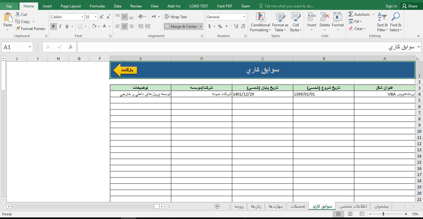The width and height of the screenshot is (423, 219).
Task: Click Insert cells icon
Action: tap(312, 17)
